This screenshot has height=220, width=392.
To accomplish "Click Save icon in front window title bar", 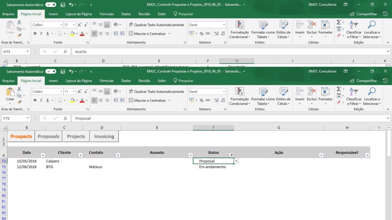I will (x=63, y=71).
